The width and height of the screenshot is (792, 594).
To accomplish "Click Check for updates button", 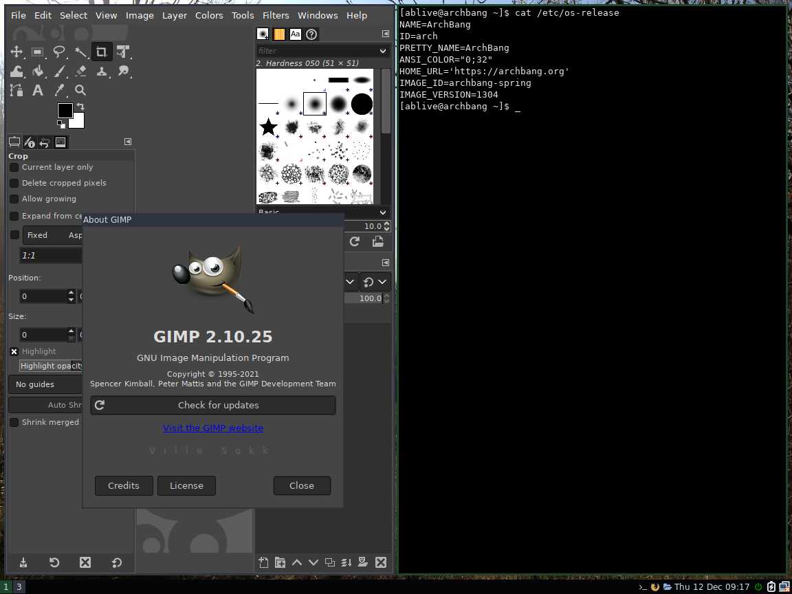I will point(212,405).
